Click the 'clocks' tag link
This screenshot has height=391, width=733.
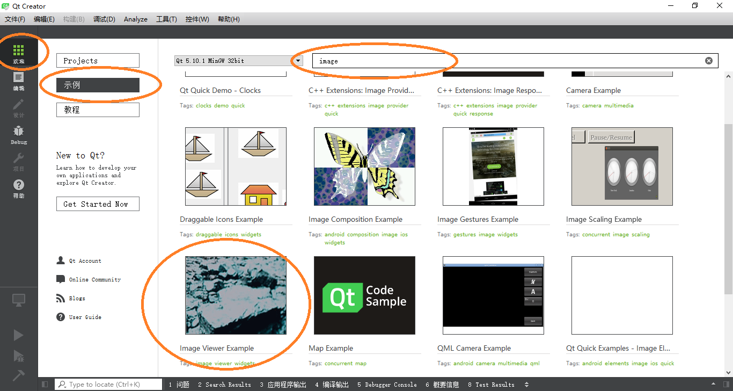[204, 106]
